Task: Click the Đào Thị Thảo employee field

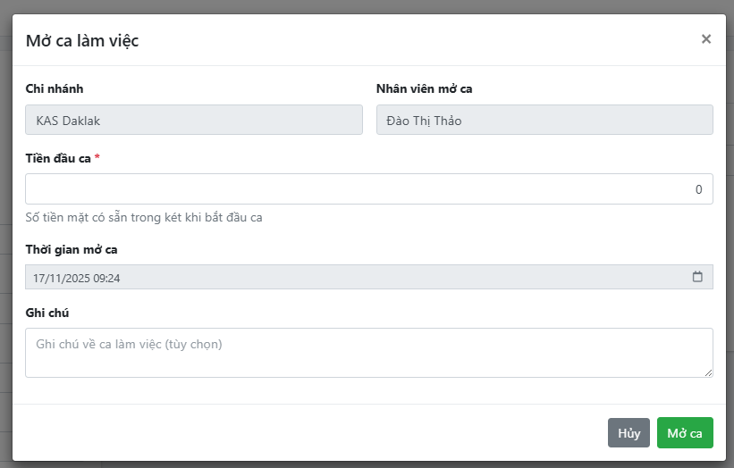Action: pos(544,121)
